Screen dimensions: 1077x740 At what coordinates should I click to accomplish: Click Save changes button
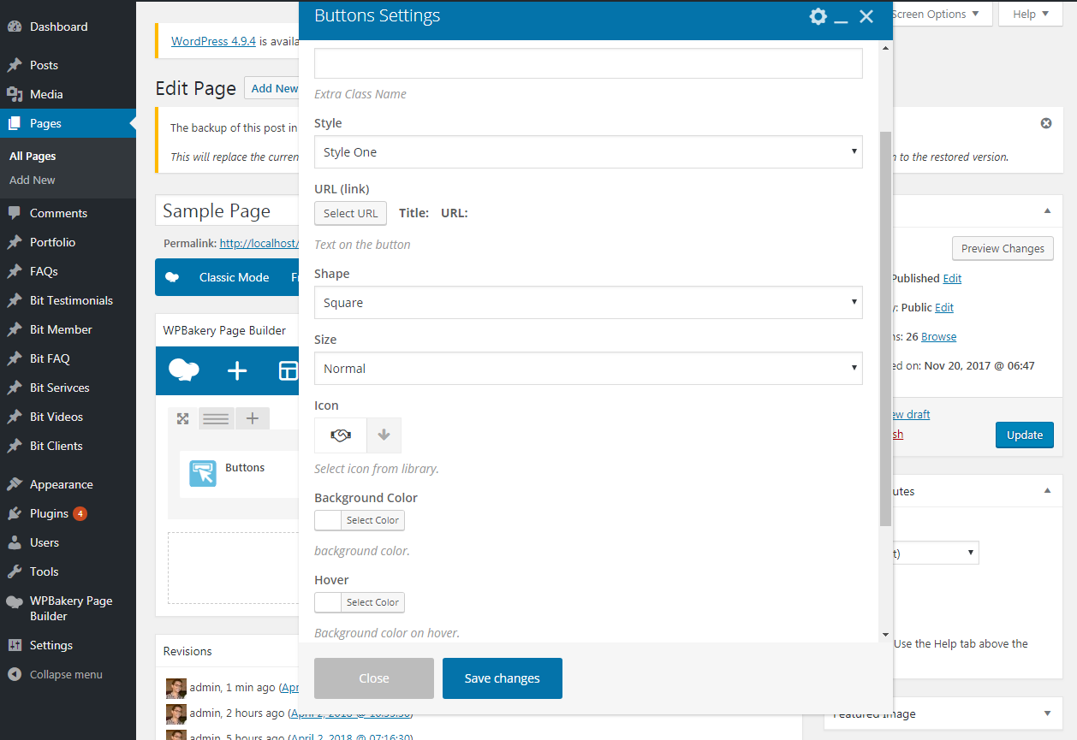pyautogui.click(x=502, y=678)
